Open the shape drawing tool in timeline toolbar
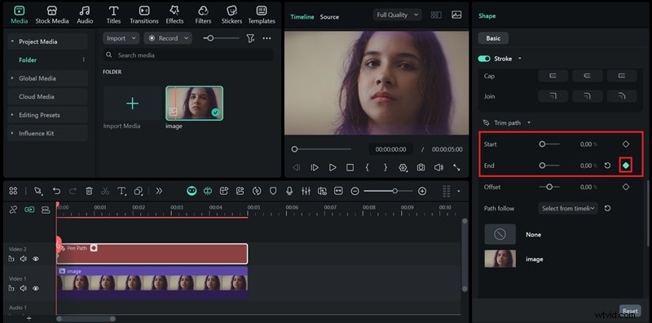The width and height of the screenshot is (652, 323). (x=139, y=191)
